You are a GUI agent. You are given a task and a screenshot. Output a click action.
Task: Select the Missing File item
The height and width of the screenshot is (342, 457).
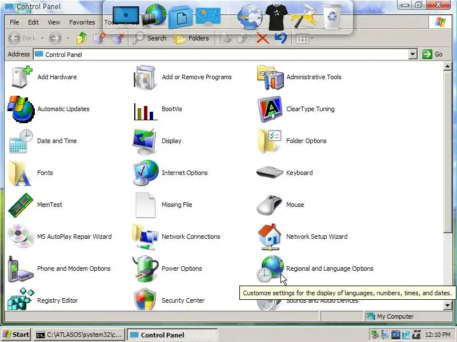tap(163, 205)
